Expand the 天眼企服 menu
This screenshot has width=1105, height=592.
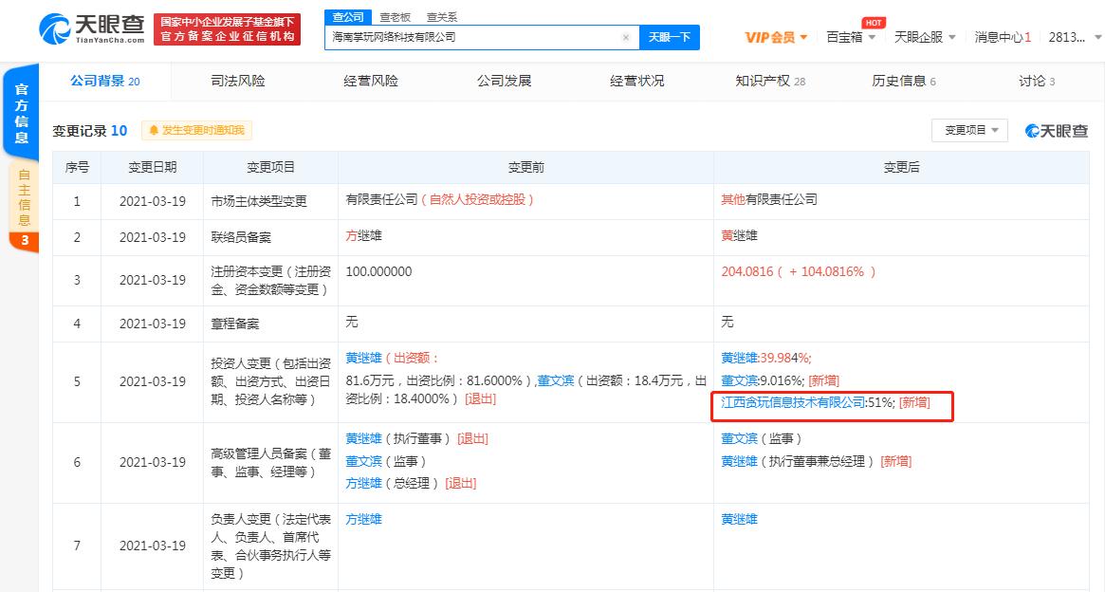click(x=925, y=37)
